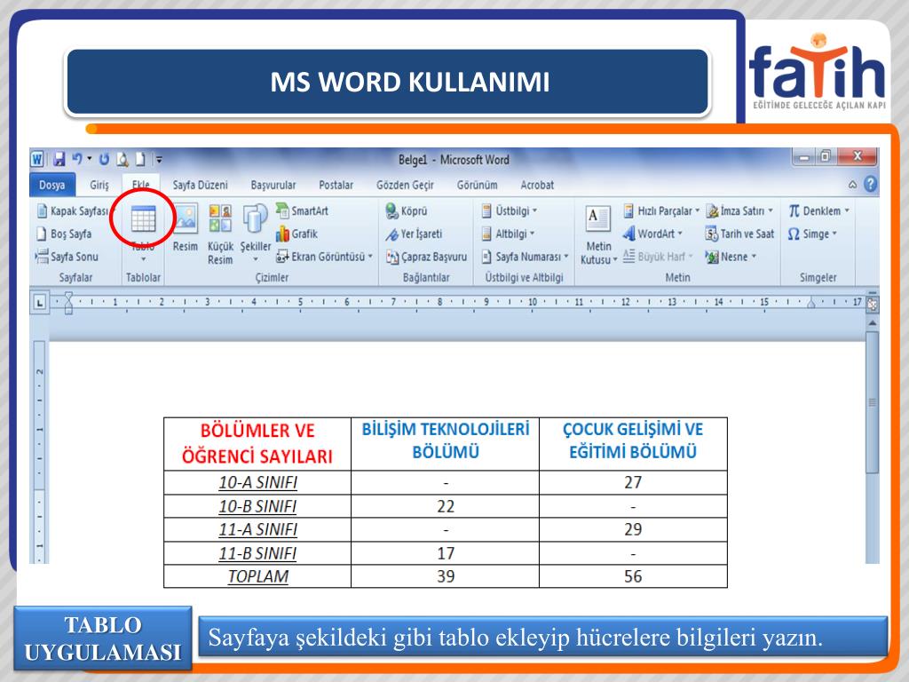This screenshot has height=682, width=909.
Task: Toggle the ruler view button above scrollbar
Action: pos(872,304)
